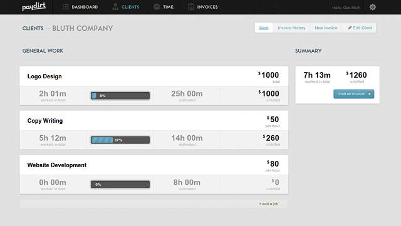Click the Logo Design progress bar

tap(120, 96)
